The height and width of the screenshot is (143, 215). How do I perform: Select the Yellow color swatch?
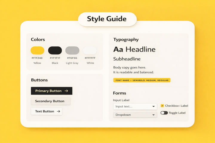[37, 50]
